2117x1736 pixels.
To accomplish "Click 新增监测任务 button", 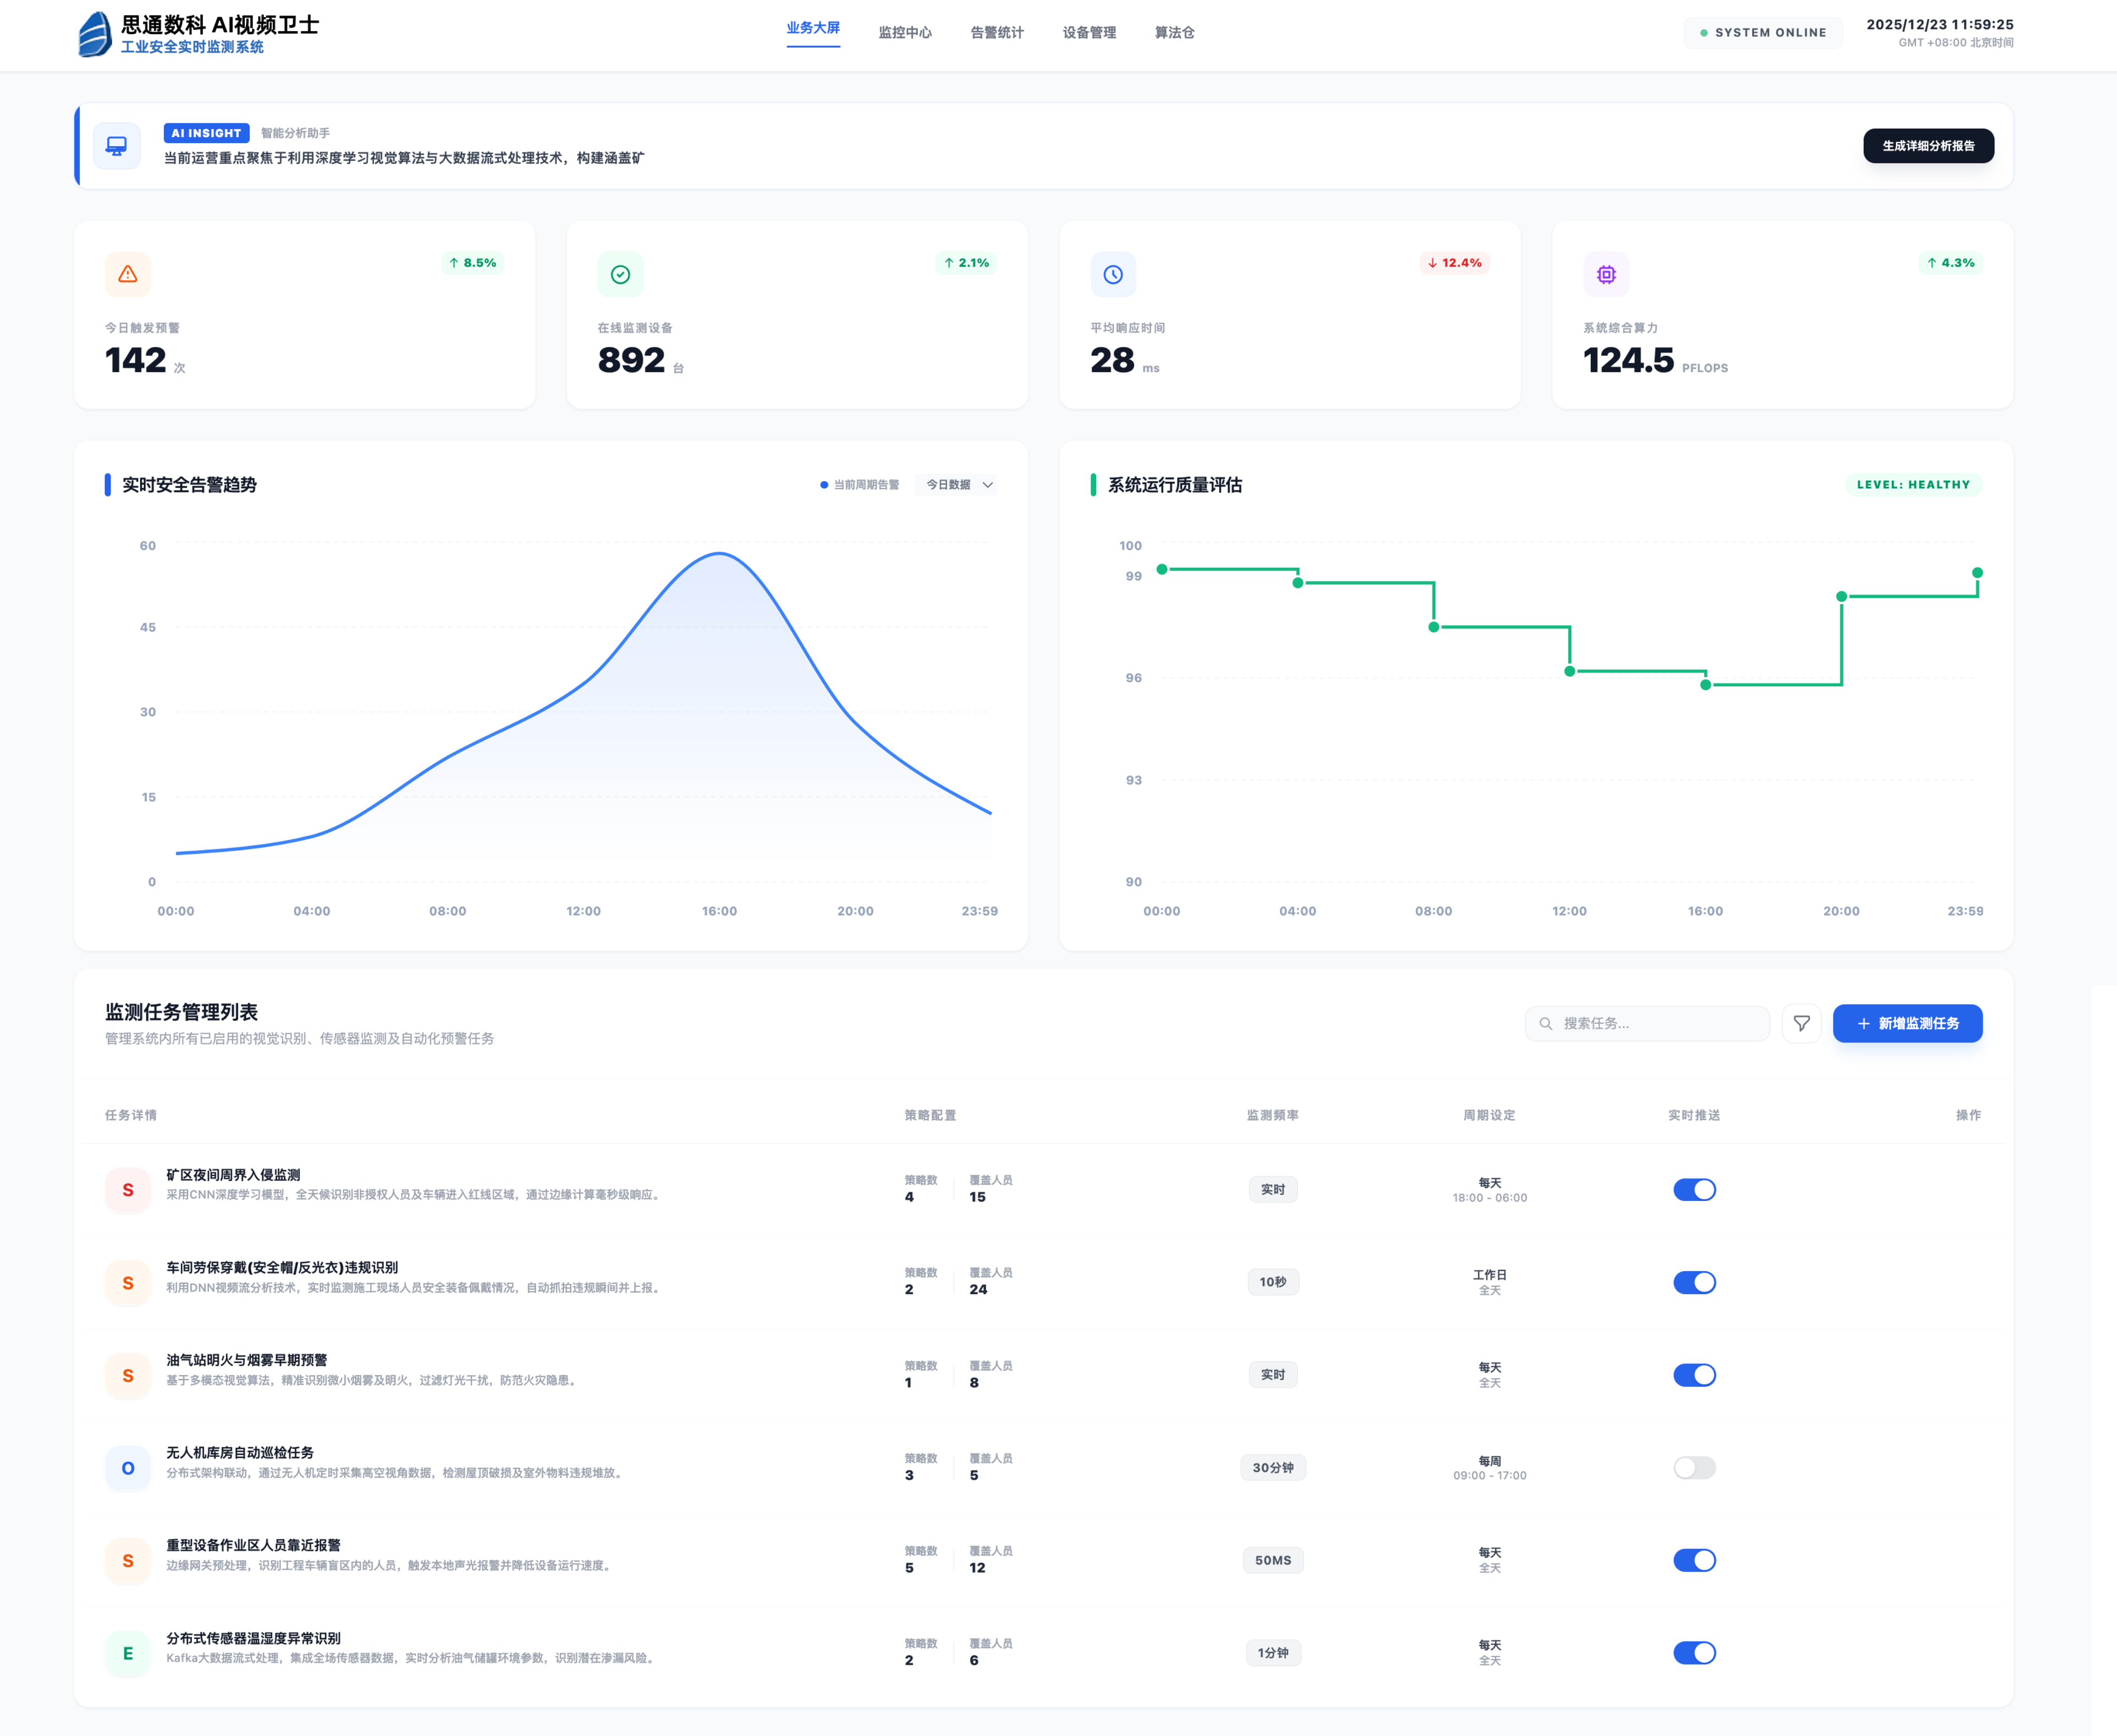I will coord(1907,1023).
